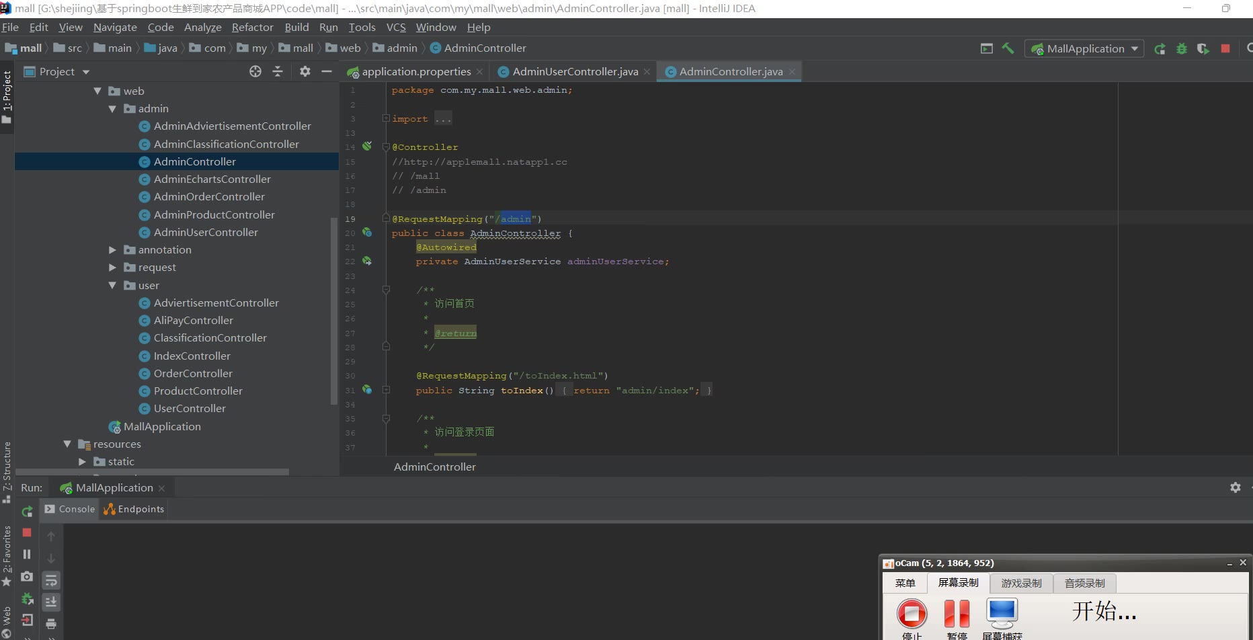The height and width of the screenshot is (640, 1253).
Task: Click the green Debug bug icon in toolbar
Action: point(1181,48)
